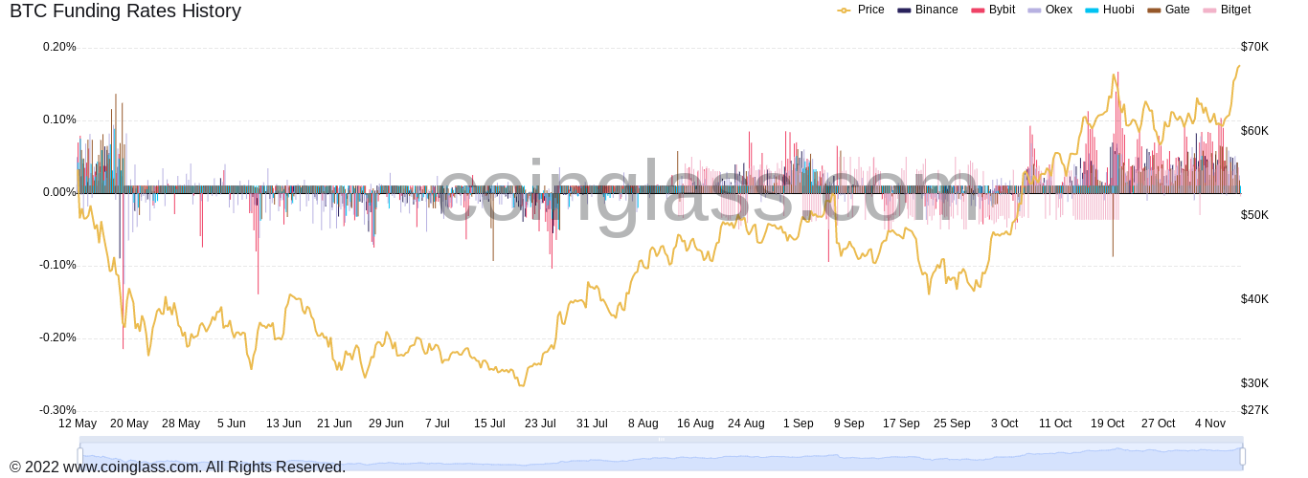
Task: Hide the Binance series via its legend entry
Action: click(927, 10)
